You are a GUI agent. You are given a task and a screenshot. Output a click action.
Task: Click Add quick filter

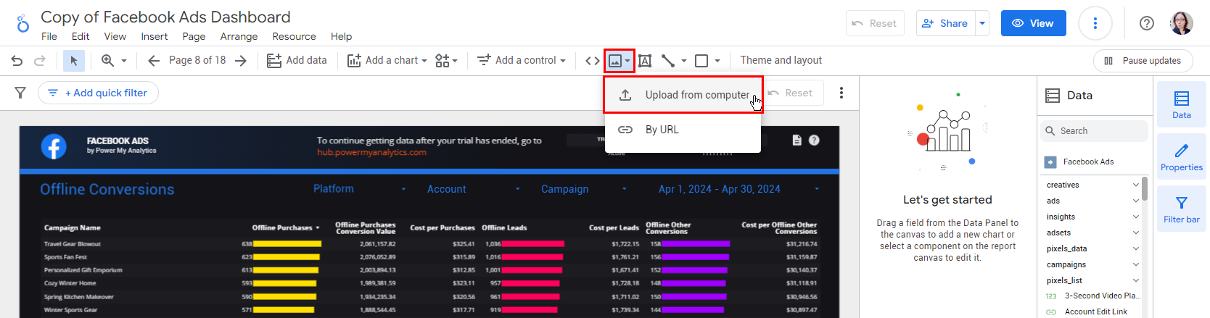point(99,93)
